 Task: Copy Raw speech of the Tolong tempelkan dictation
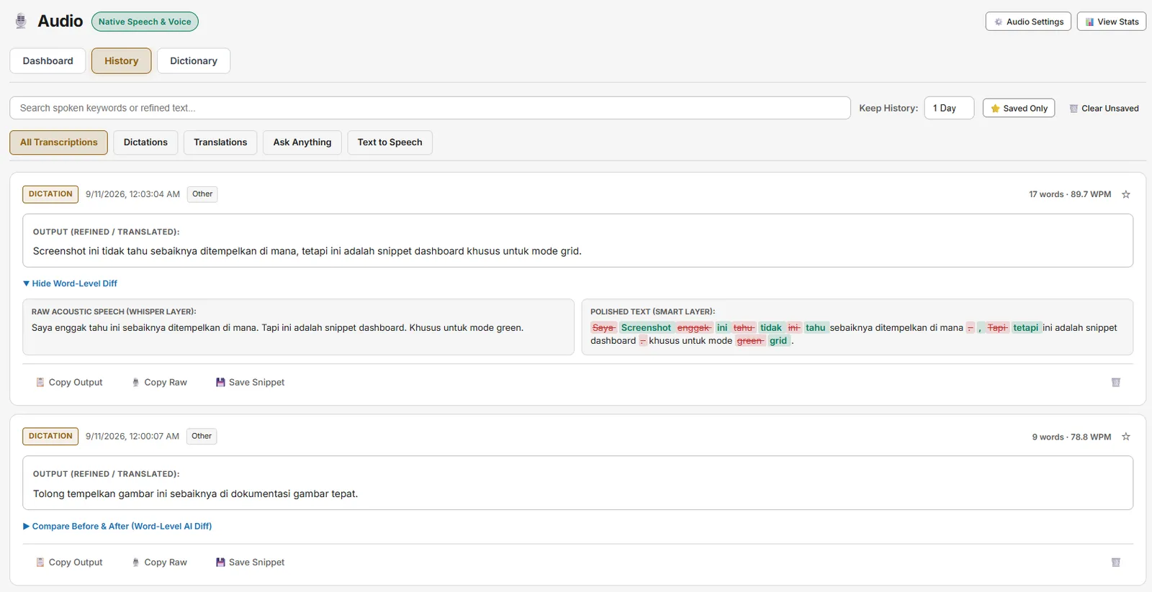tap(159, 563)
